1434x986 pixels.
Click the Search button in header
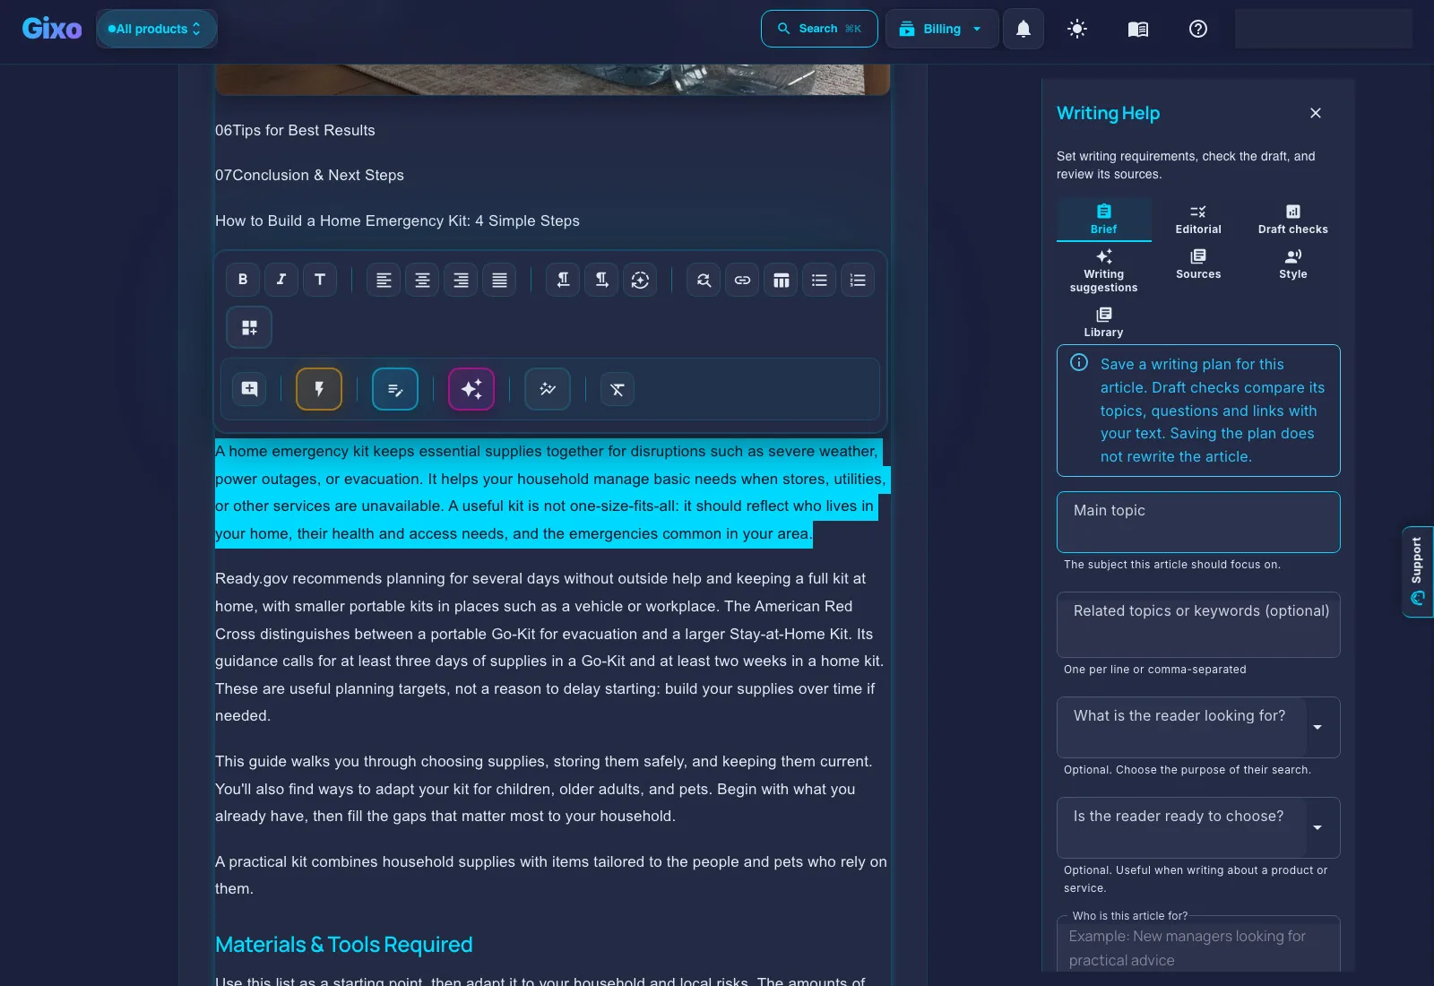pos(819,29)
